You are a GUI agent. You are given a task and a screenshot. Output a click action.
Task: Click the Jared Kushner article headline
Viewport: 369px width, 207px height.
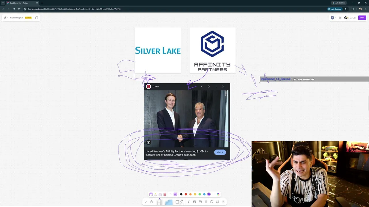(177, 153)
